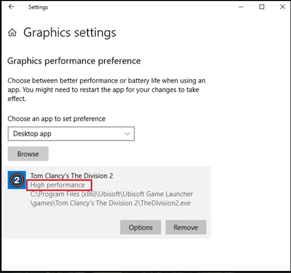The image size is (291, 273).
Task: Open Settings home via the house icon
Action: tap(12, 32)
